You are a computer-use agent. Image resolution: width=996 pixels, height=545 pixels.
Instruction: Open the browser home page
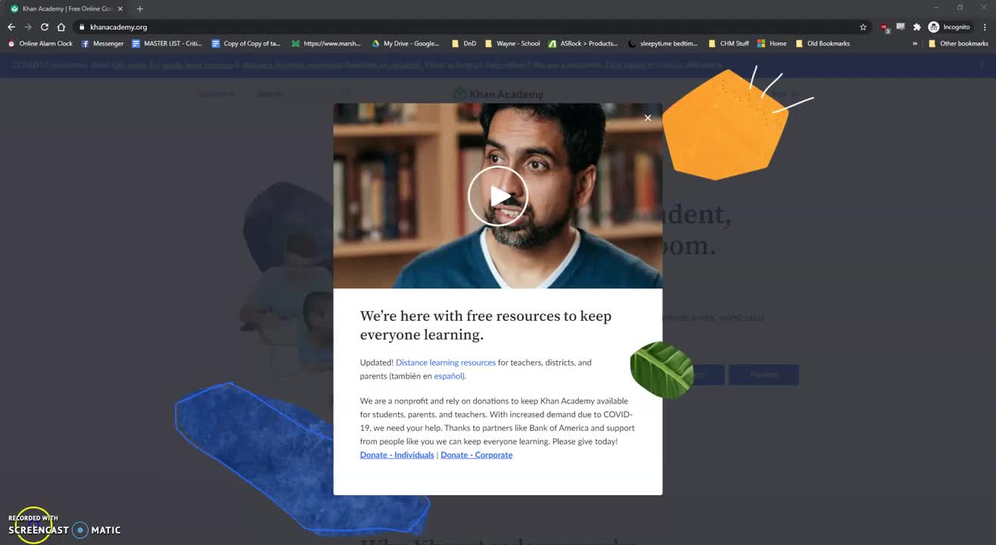coord(61,26)
